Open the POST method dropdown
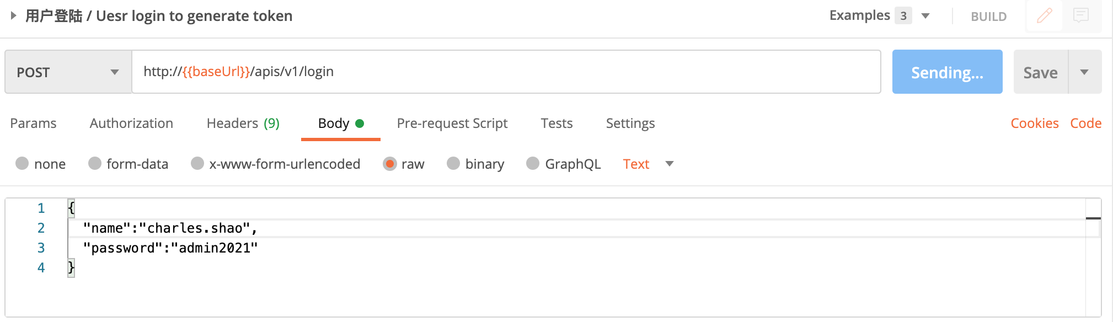Image resolution: width=1113 pixels, height=322 pixels. [68, 72]
